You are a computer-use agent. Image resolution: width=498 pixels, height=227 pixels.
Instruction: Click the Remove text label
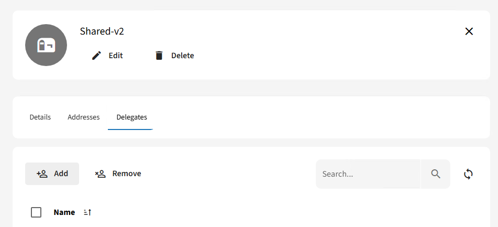pyautogui.click(x=127, y=174)
